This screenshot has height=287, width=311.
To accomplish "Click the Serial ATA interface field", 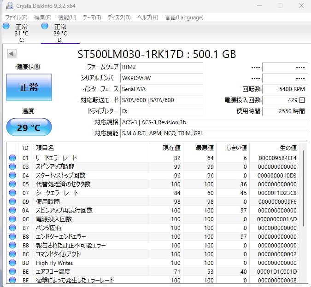I will click(x=161, y=89).
